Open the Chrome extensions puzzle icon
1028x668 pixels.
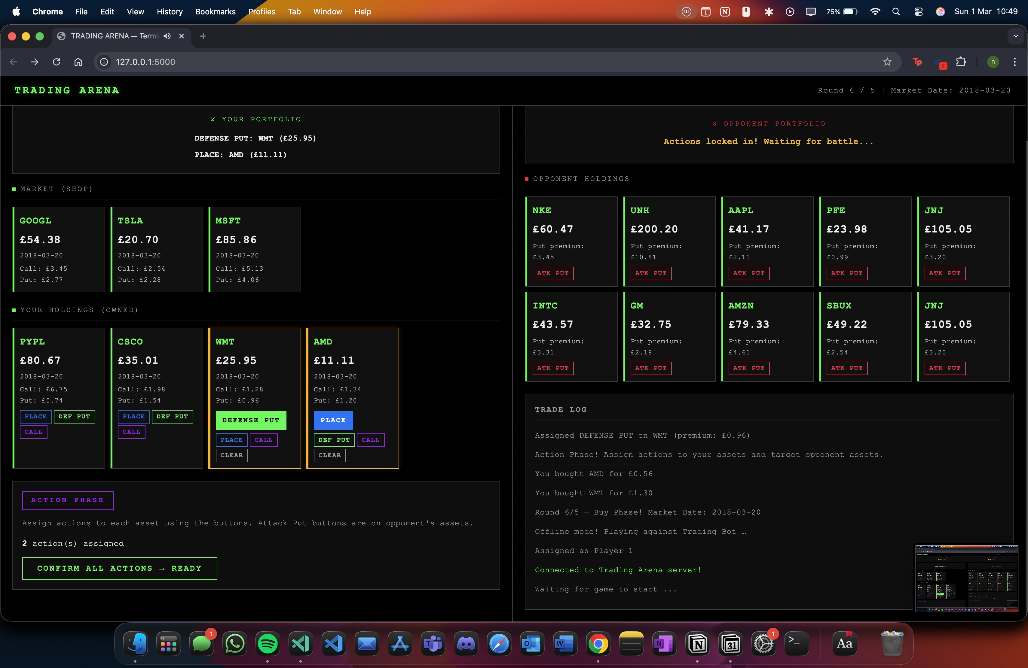click(961, 62)
